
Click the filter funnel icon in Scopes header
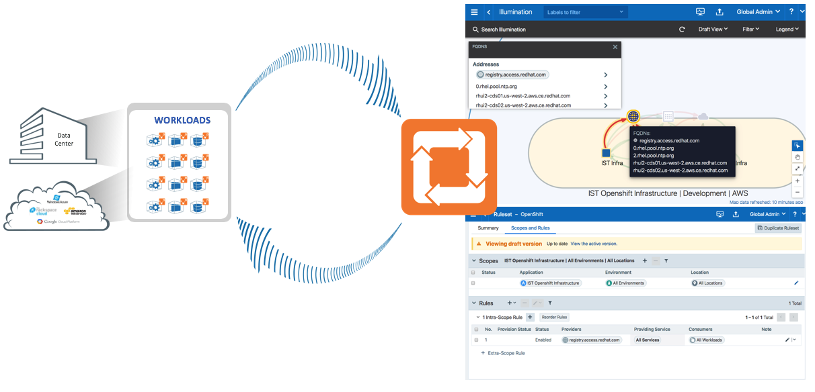pos(666,260)
